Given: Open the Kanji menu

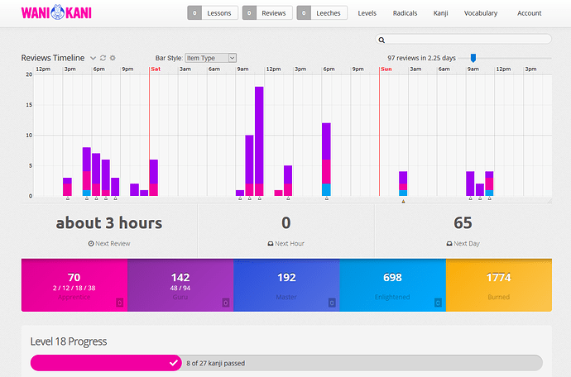Looking at the screenshot, I should (x=440, y=13).
